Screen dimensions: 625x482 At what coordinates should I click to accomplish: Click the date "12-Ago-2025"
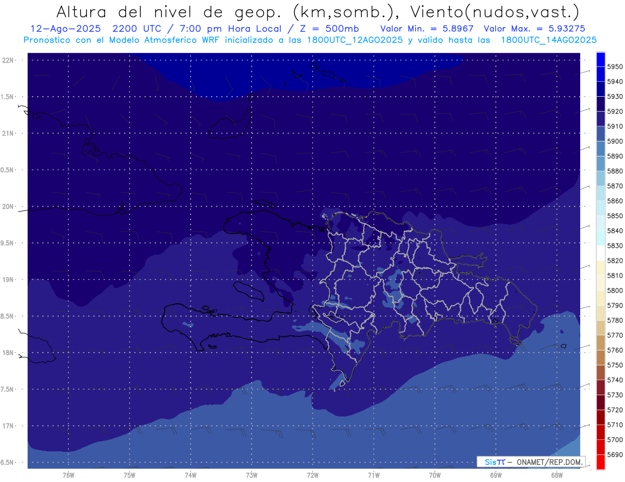(x=65, y=29)
